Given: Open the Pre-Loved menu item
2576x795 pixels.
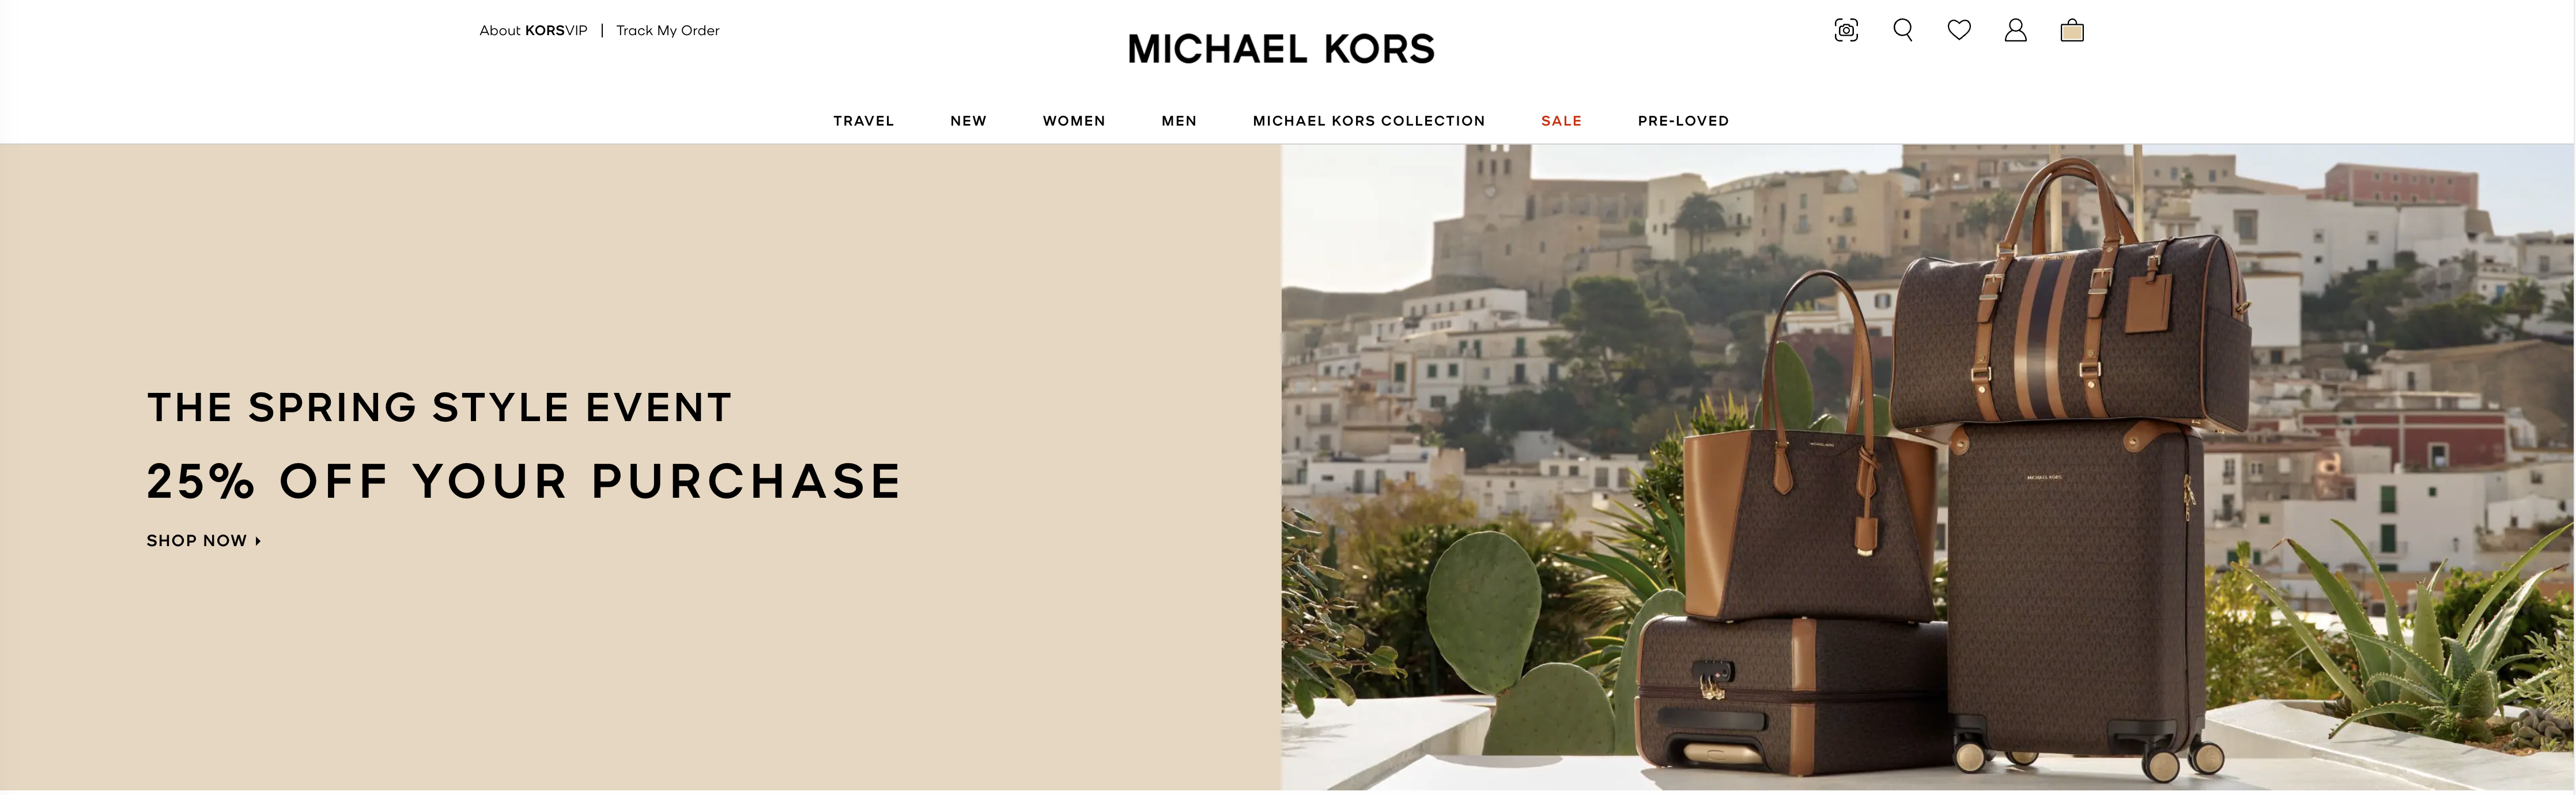Looking at the screenshot, I should [1683, 121].
